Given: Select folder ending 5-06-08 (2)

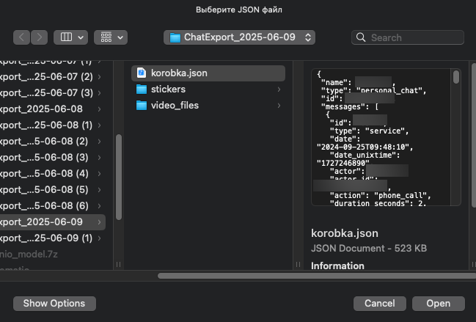Looking at the screenshot, I should (53, 141).
